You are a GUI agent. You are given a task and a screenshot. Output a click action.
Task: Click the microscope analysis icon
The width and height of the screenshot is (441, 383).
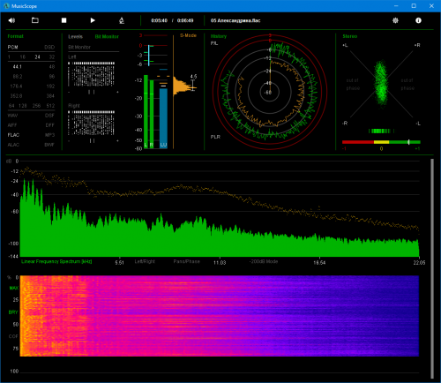pyautogui.click(x=122, y=20)
